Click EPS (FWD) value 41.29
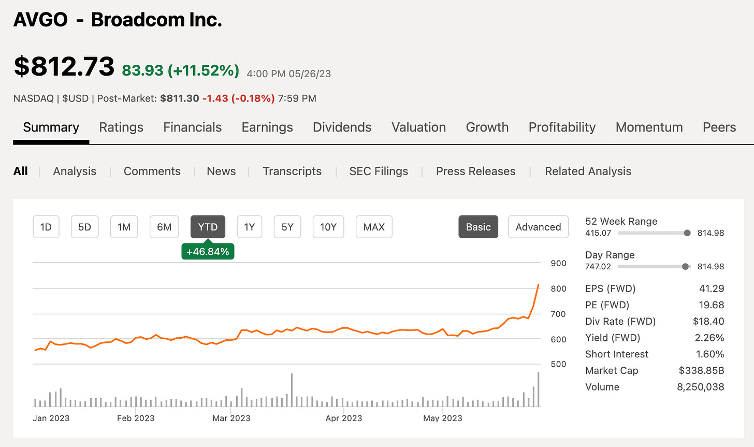754x447 pixels. click(x=712, y=289)
